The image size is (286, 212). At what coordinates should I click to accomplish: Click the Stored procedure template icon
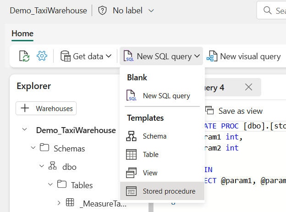(132, 191)
